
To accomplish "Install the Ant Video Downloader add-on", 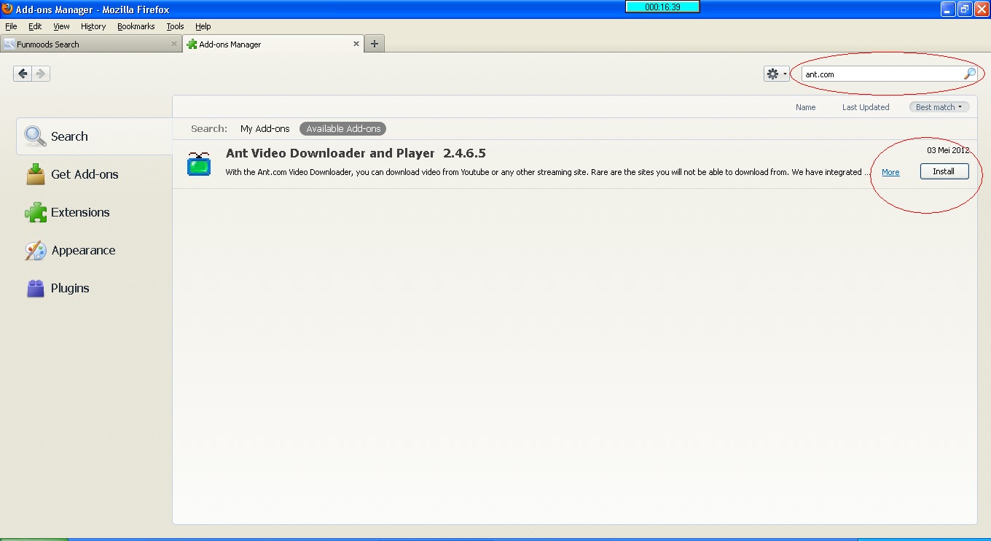I will click(x=944, y=171).
